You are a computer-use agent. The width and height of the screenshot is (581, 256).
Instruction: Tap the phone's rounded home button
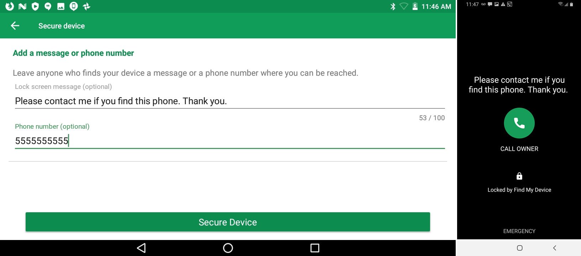click(519, 248)
